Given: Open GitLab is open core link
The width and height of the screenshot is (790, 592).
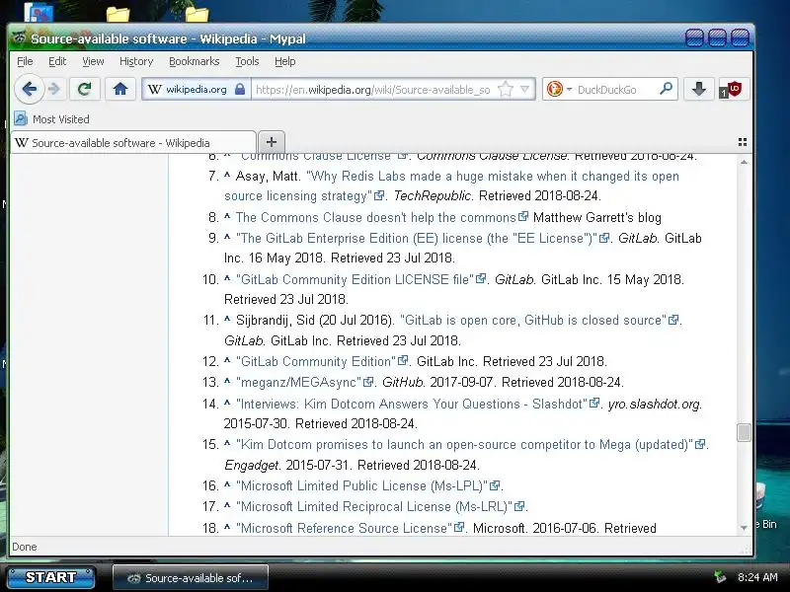Looking at the screenshot, I should tap(533, 320).
